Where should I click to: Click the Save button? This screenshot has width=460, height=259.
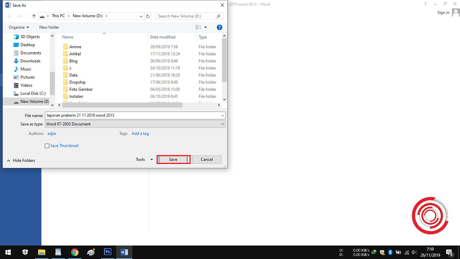tap(173, 159)
